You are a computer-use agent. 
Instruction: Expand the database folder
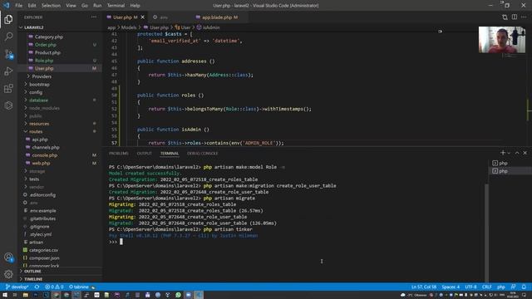(38, 100)
